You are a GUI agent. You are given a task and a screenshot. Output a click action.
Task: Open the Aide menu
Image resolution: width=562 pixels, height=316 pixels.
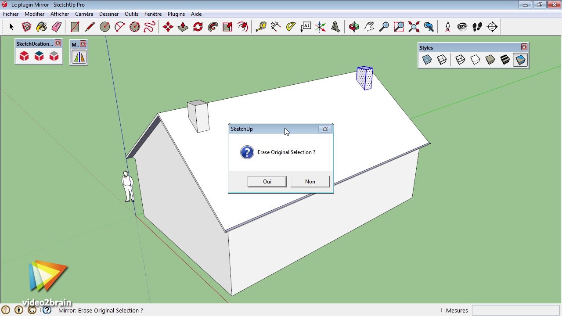pyautogui.click(x=196, y=14)
